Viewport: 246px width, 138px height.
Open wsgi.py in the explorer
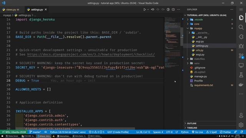pos(200,54)
